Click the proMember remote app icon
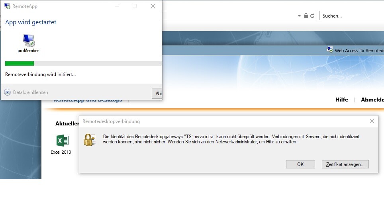Image resolution: width=384 pixels, height=215 pixels. pos(29,40)
